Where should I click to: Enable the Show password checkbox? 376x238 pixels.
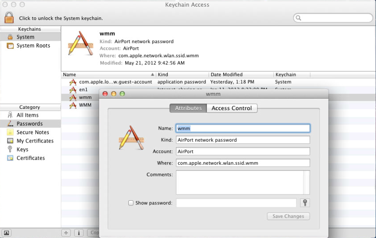click(131, 203)
